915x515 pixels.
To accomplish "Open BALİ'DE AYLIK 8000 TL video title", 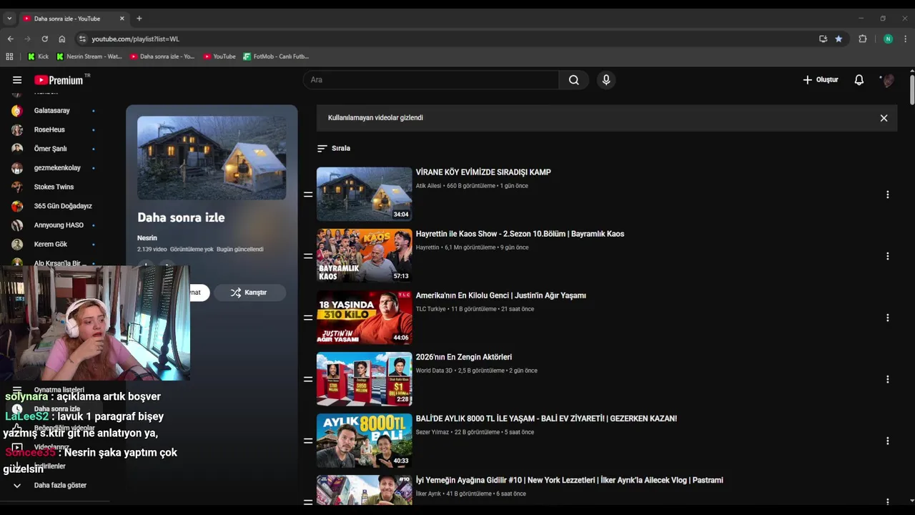I will pyautogui.click(x=546, y=418).
